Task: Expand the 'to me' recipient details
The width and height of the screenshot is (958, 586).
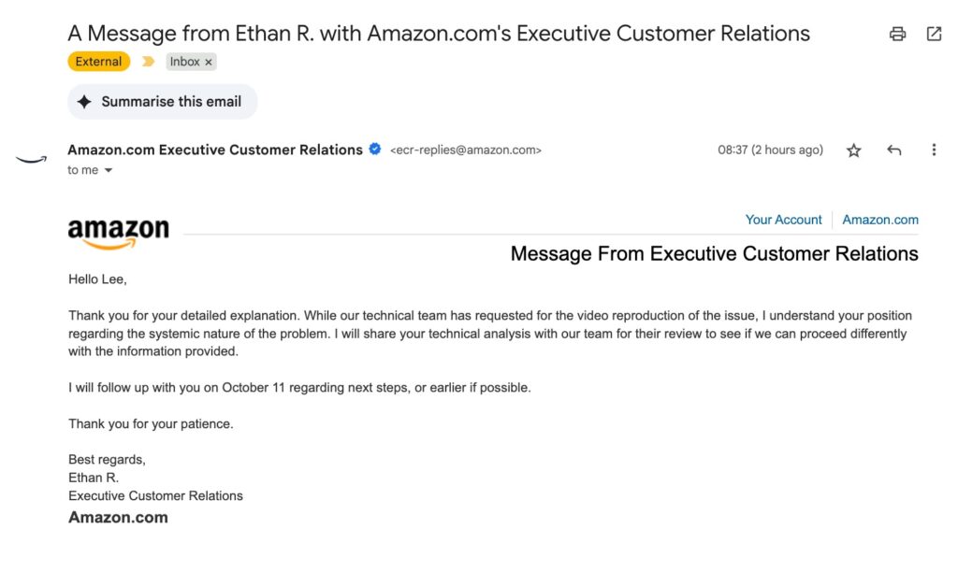Action: pyautogui.click(x=82, y=169)
